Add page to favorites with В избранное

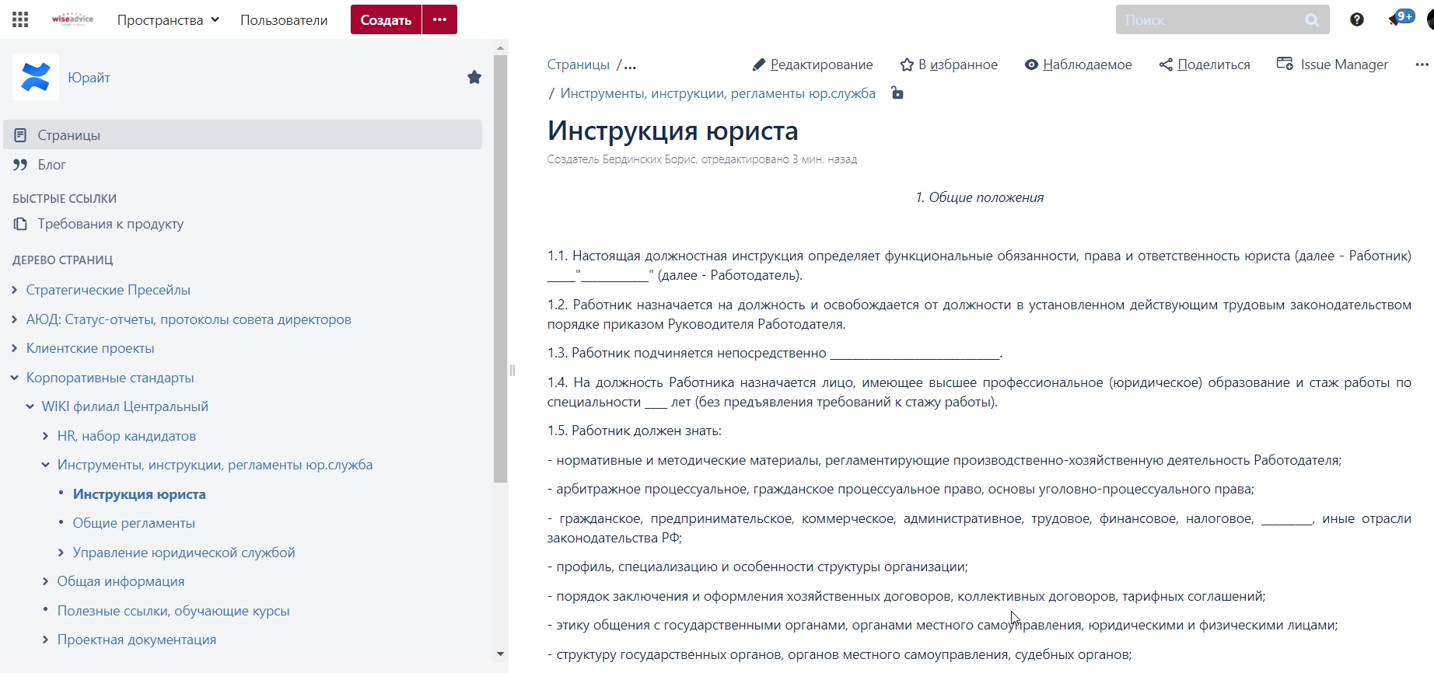pos(949,65)
